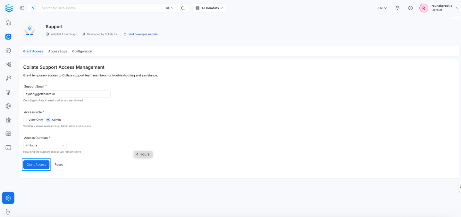Toggle the sidebar collapse icon
The image size is (461, 217).
coord(22,8)
